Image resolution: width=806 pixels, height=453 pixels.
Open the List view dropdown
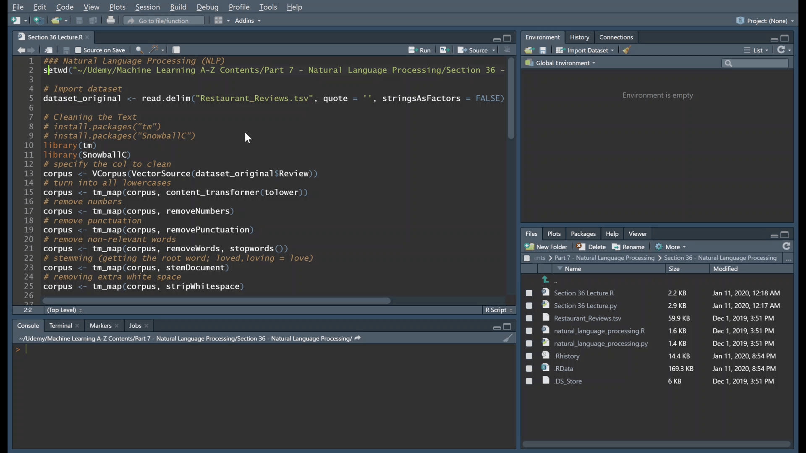click(756, 50)
